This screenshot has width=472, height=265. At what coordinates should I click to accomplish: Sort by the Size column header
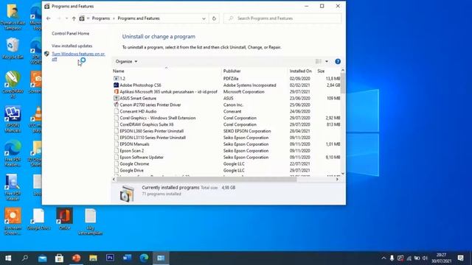coord(327,71)
